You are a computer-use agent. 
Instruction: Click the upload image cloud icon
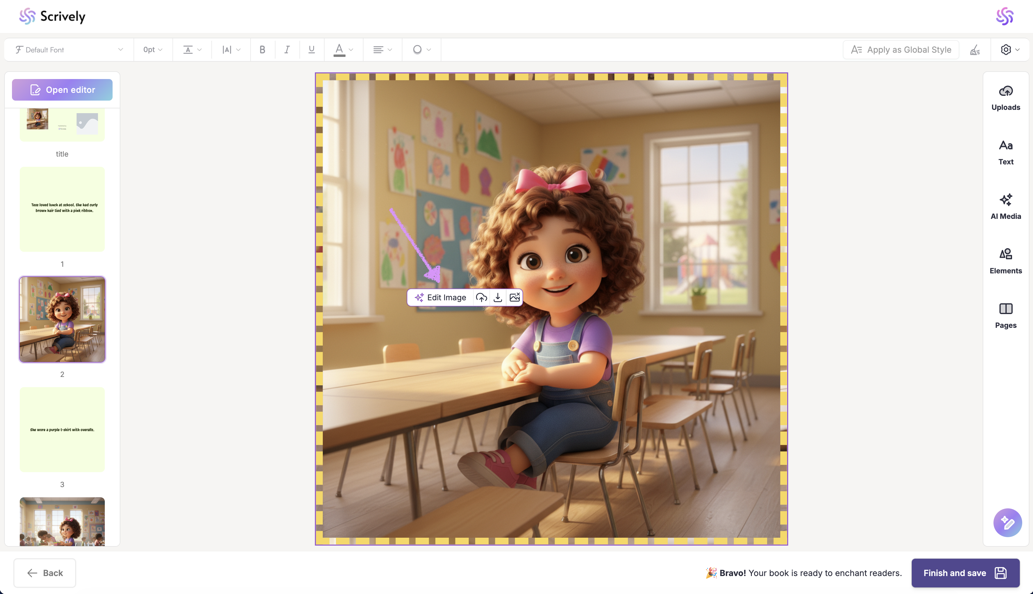pyautogui.click(x=481, y=297)
